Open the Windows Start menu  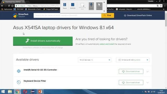point(3,92)
